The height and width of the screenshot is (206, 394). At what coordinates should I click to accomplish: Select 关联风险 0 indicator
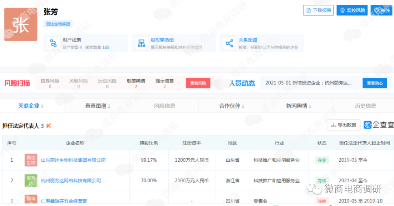[78, 83]
